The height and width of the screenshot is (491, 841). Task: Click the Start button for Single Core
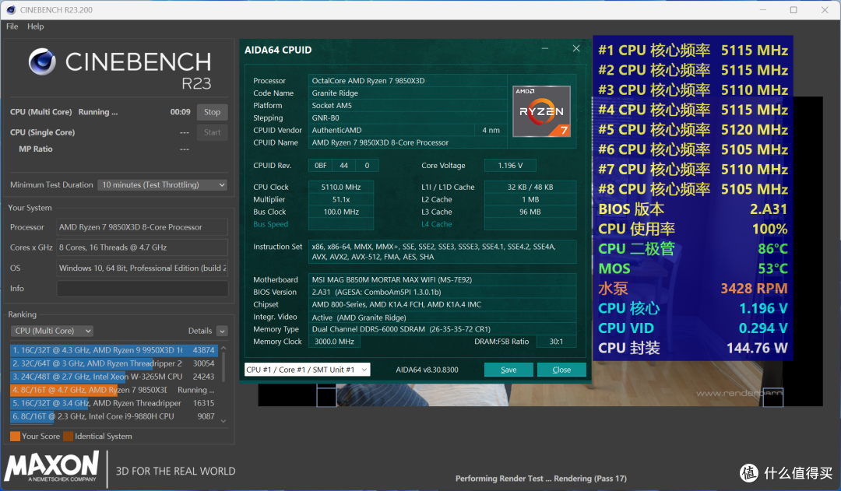212,132
